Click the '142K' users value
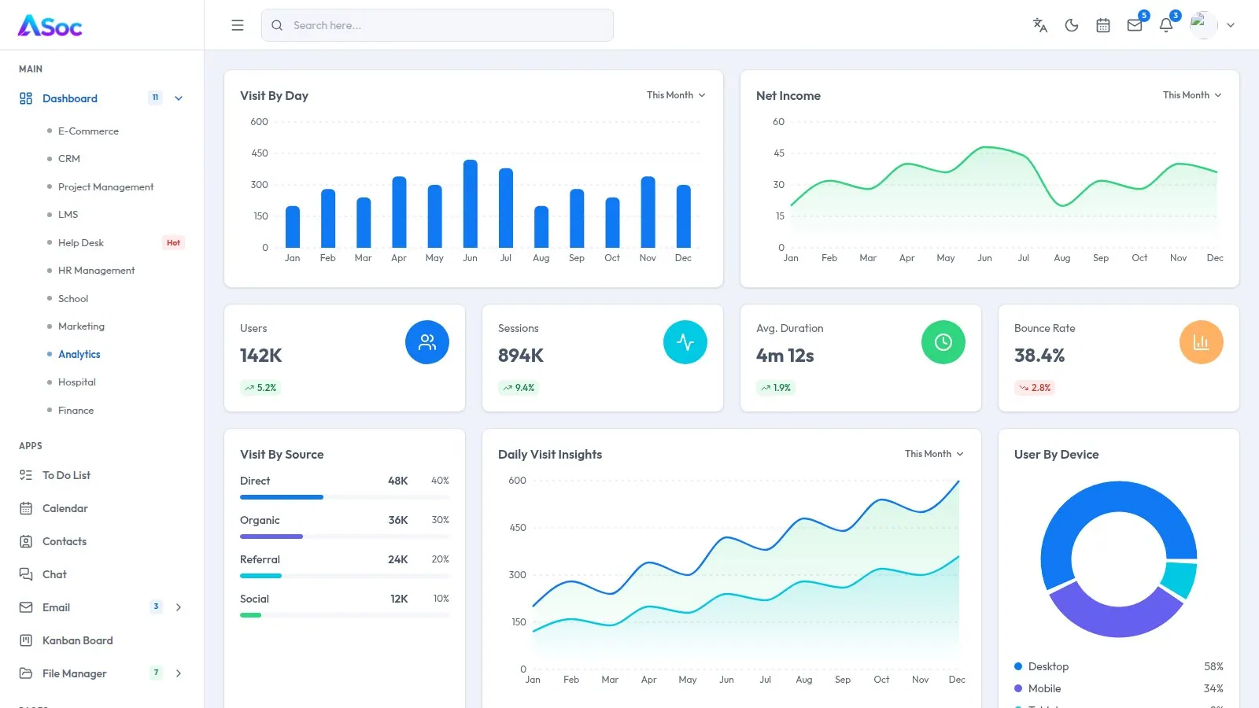 point(261,356)
